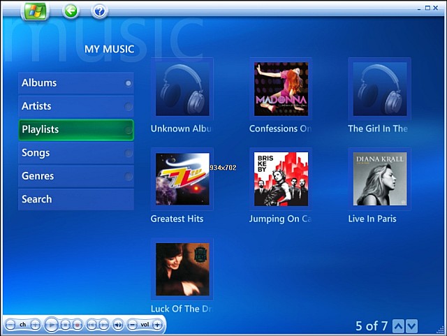Image resolution: width=447 pixels, height=336 pixels.
Task: Open Genres in the music menu
Action: [76, 176]
